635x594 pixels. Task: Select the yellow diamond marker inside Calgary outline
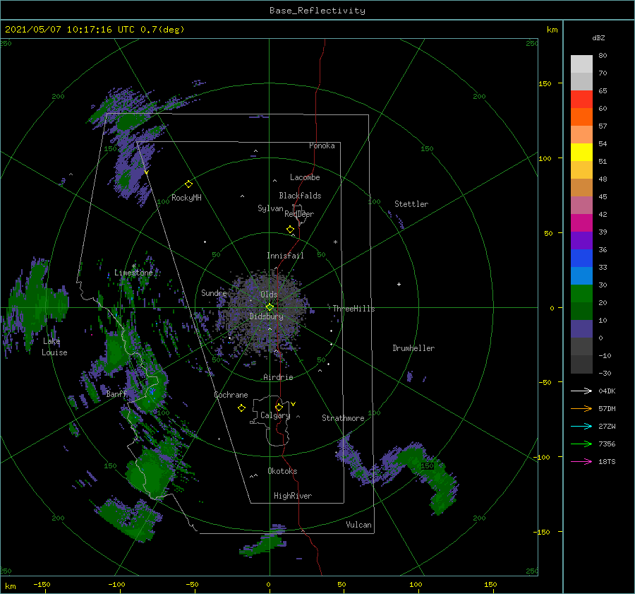[x=279, y=407]
